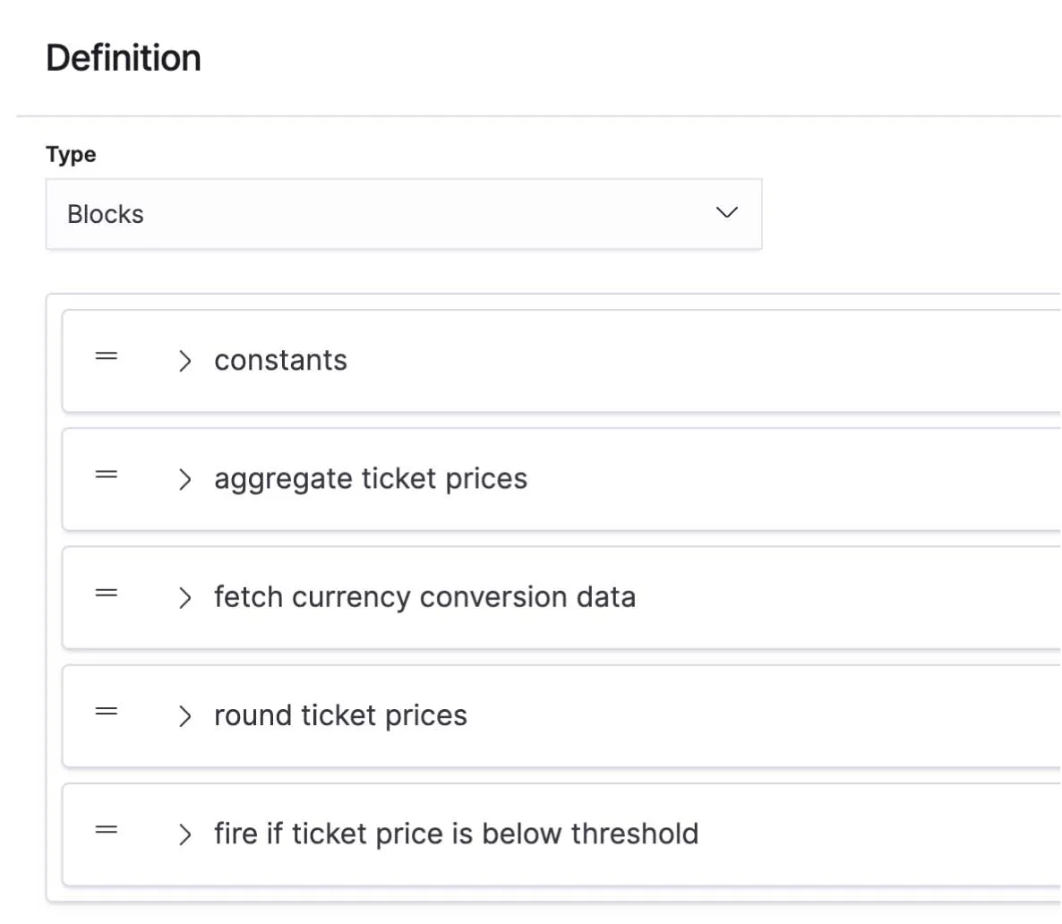Image resolution: width=1062 pixels, height=924 pixels.
Task: Click the Definition section heading
Action: click(x=124, y=58)
